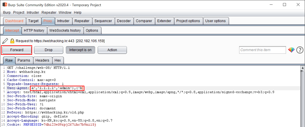Click the Upgrade-Insecure-Requests header line
The width and height of the screenshot is (305, 127).
(x=35, y=84)
